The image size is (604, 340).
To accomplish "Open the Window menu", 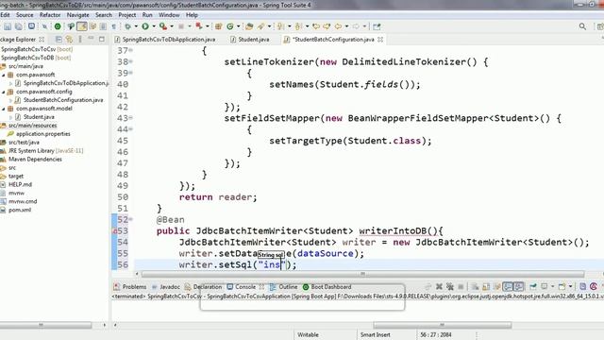I will 169,15.
